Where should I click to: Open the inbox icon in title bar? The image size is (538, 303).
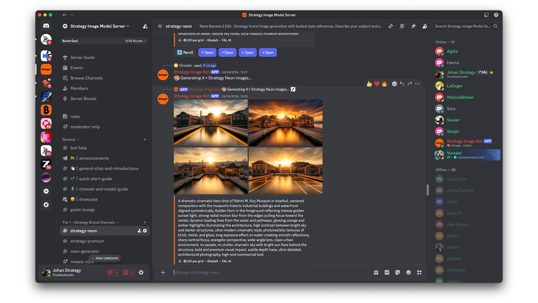pos(486,15)
